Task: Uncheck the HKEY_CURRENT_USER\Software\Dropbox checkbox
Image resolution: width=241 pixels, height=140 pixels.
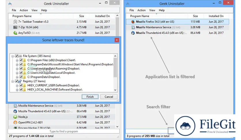Action: (x=21, y=85)
